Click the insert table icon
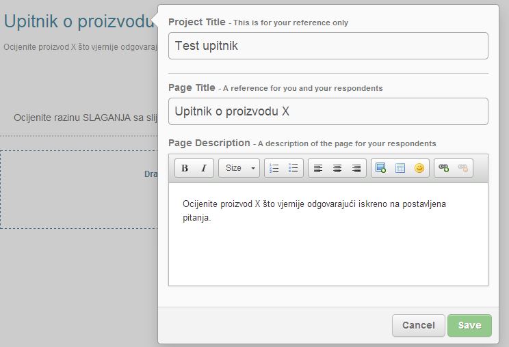This screenshot has height=347, width=509. tap(400, 168)
